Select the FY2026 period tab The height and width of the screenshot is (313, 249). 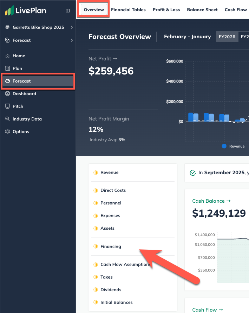pos(227,36)
